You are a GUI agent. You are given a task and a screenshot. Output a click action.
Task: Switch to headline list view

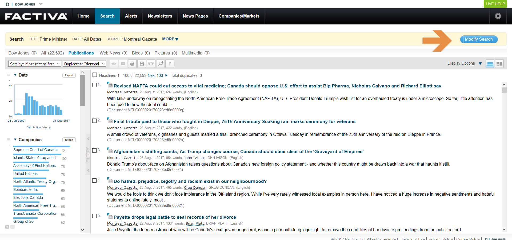click(x=490, y=64)
